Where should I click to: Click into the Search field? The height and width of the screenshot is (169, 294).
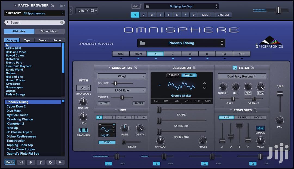coord(35,23)
